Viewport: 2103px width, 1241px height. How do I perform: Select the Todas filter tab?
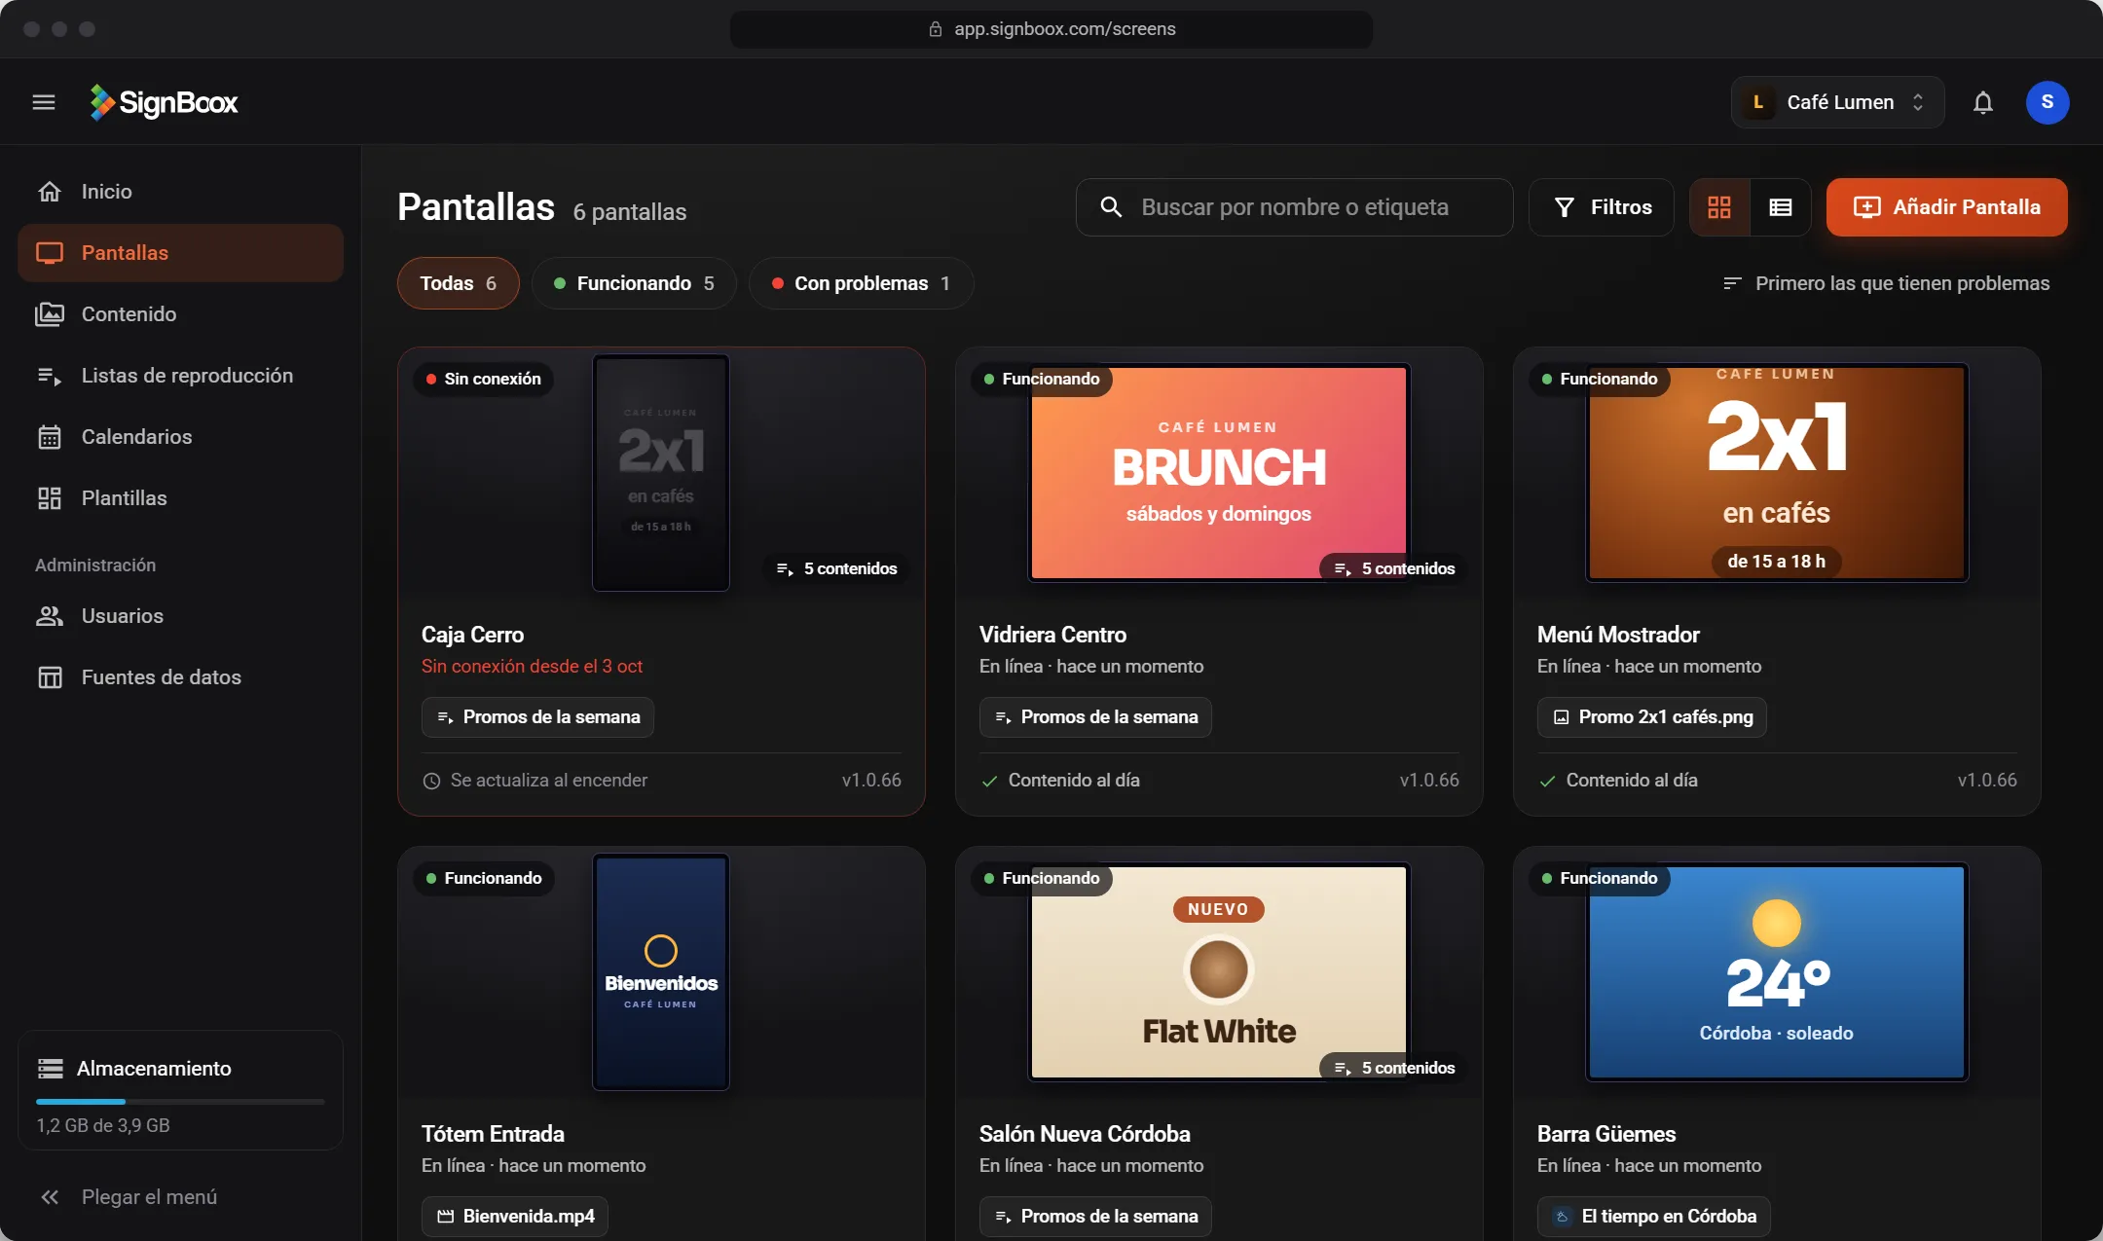click(458, 283)
